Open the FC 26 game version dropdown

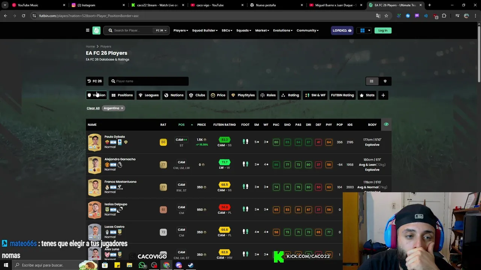[161, 30]
